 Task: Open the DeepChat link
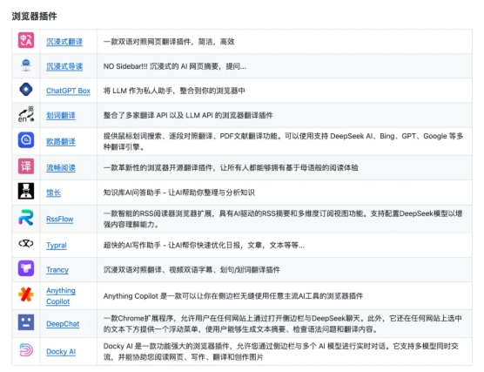(63, 324)
